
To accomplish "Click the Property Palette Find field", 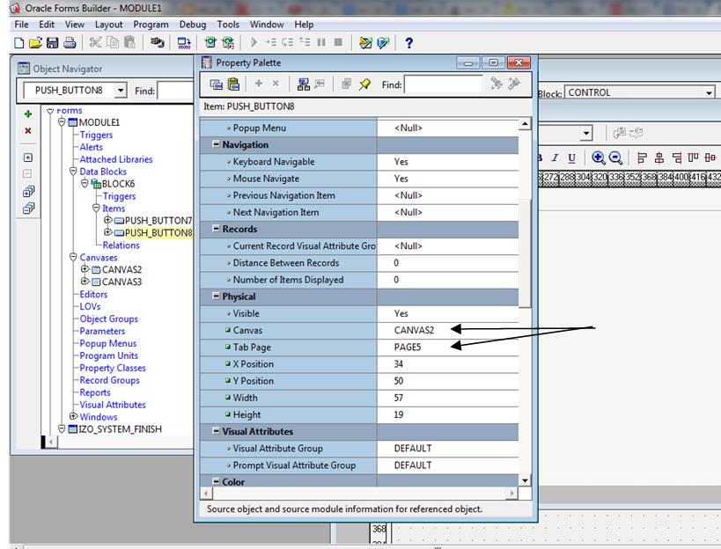I will pyautogui.click(x=444, y=84).
